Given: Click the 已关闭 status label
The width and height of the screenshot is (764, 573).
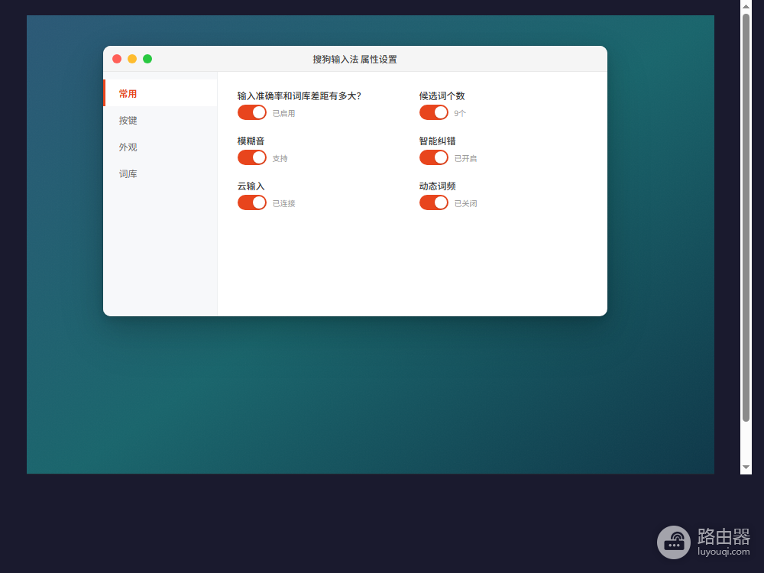Looking at the screenshot, I should pos(466,204).
